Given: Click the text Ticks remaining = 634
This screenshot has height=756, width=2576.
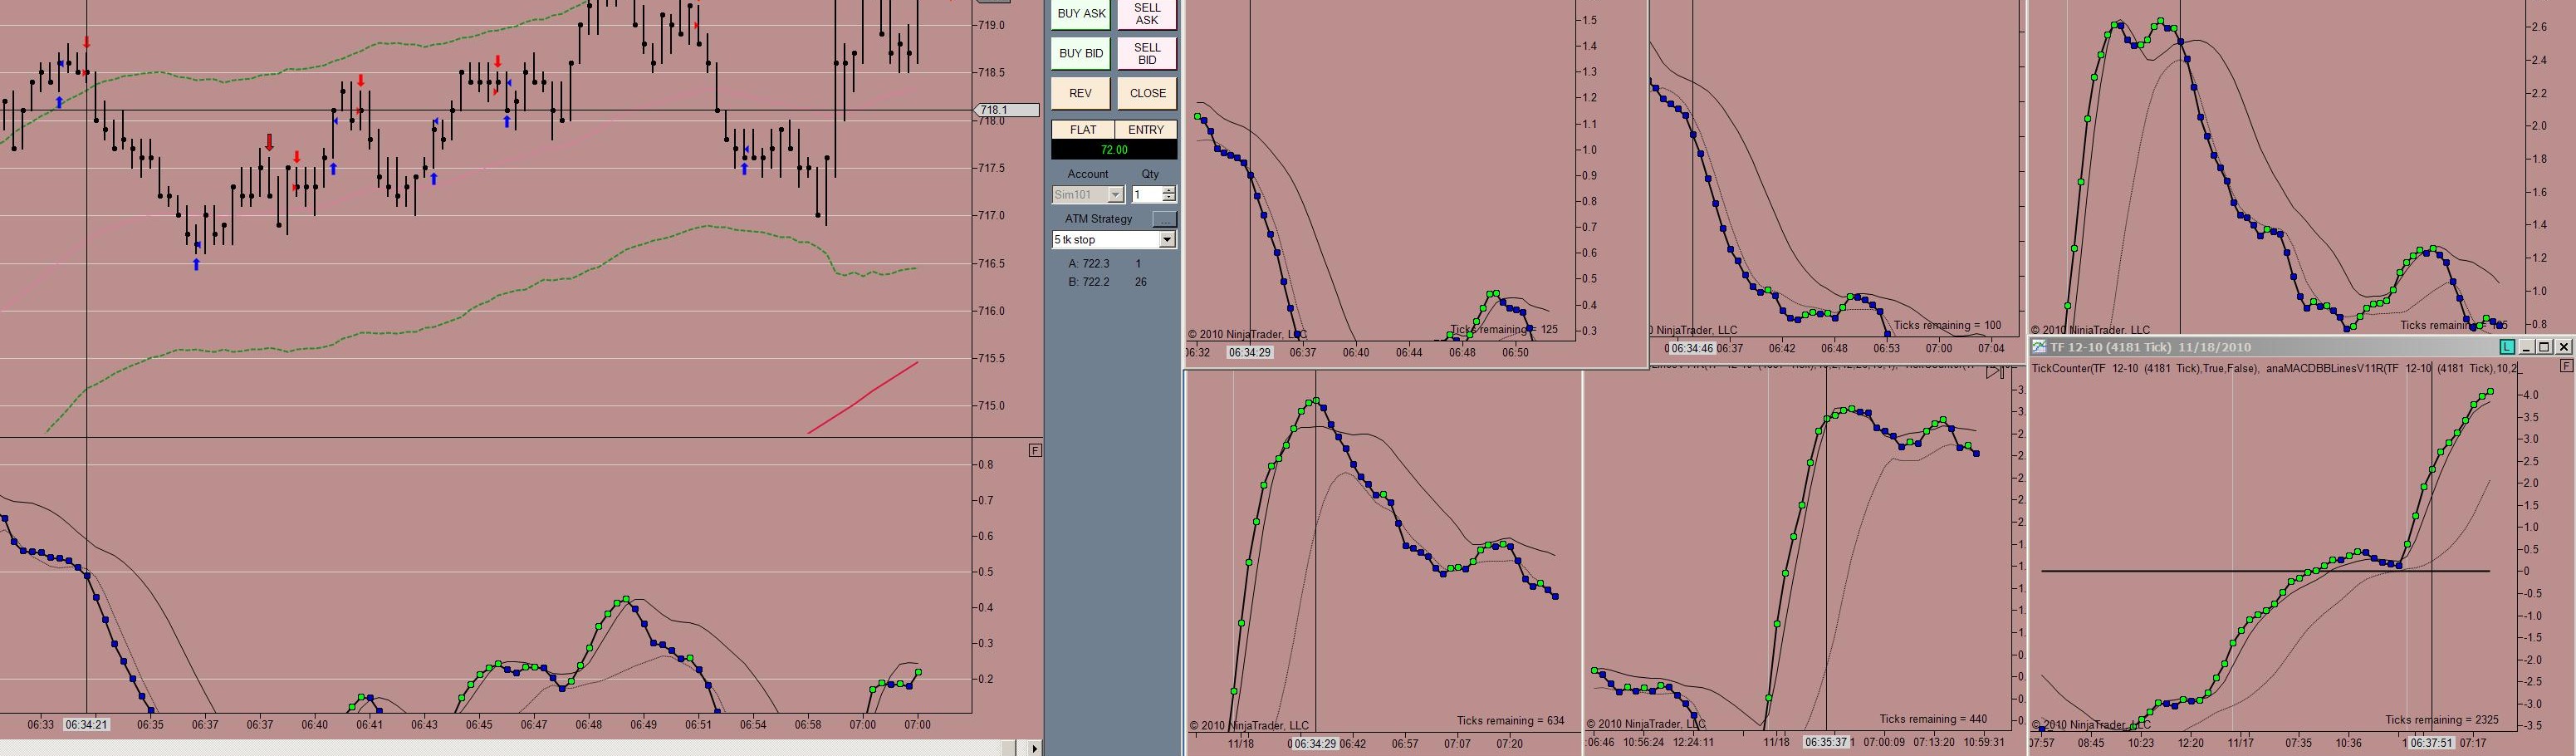Looking at the screenshot, I should click(x=1510, y=720).
